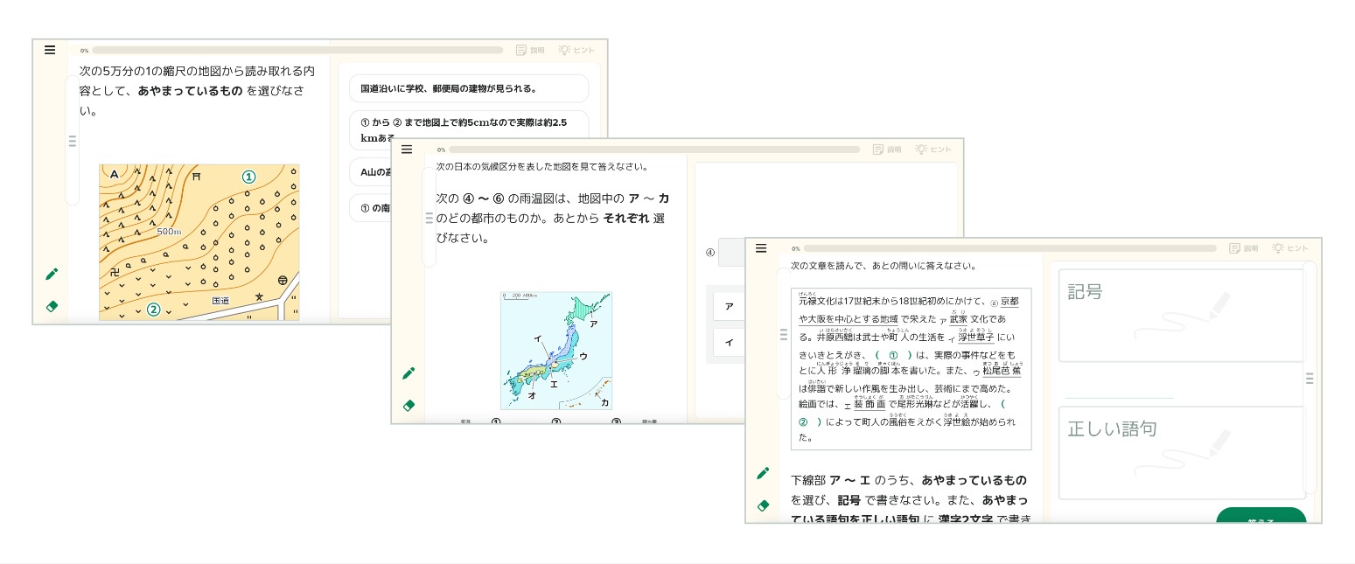Open 説明 in the map-scale question window
The height and width of the screenshot is (564, 1355).
[530, 50]
